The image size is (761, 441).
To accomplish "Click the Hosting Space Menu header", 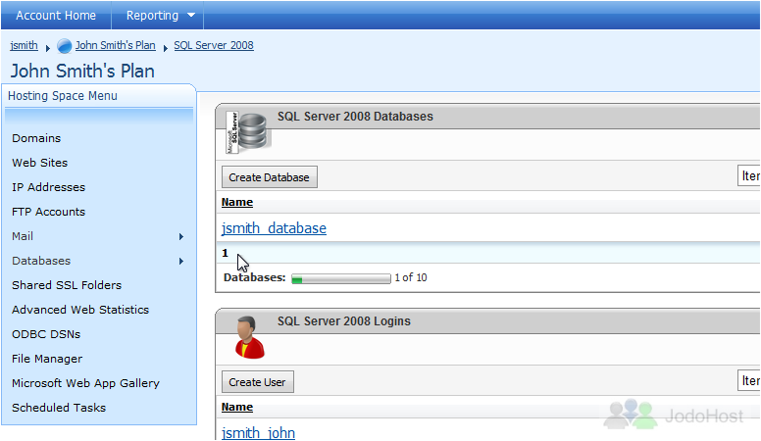I will [63, 96].
